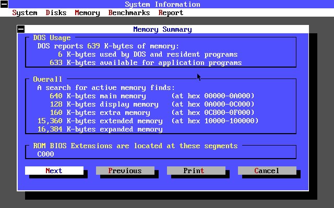
Task: Click the System Information title bar
Action: (x=162, y=4)
